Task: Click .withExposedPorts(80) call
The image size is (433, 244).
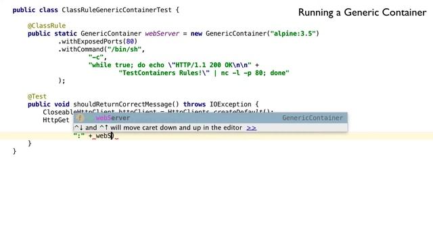Action: pyautogui.click(x=97, y=41)
